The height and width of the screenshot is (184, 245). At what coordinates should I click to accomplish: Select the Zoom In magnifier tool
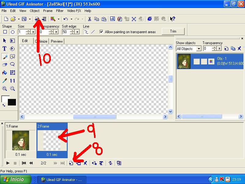5,89
